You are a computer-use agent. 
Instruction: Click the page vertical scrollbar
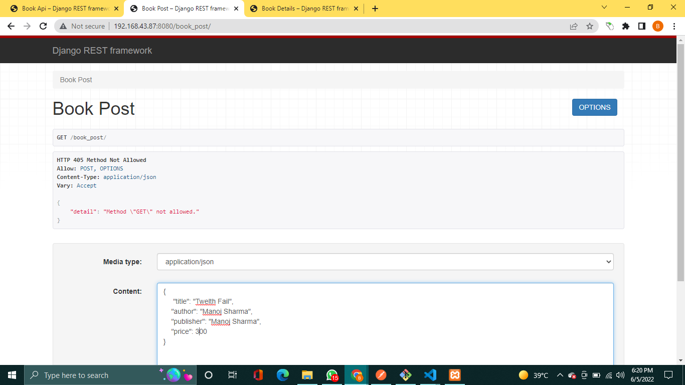680,162
